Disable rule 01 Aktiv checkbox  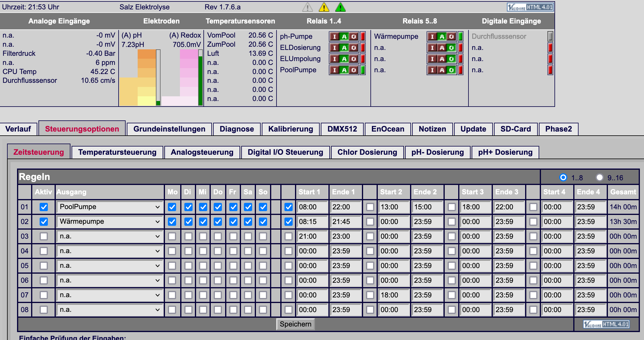(x=44, y=207)
